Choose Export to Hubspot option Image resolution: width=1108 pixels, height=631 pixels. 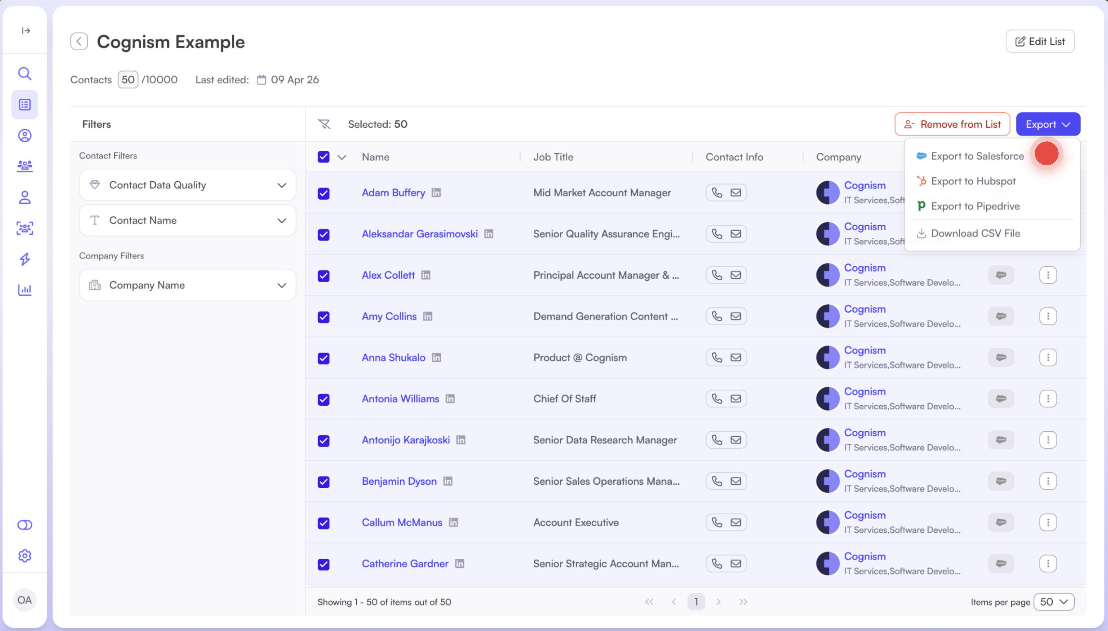(x=973, y=181)
